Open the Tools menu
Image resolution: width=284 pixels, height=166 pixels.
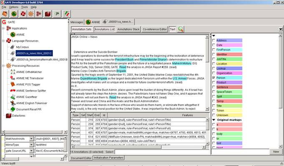point(25,7)
